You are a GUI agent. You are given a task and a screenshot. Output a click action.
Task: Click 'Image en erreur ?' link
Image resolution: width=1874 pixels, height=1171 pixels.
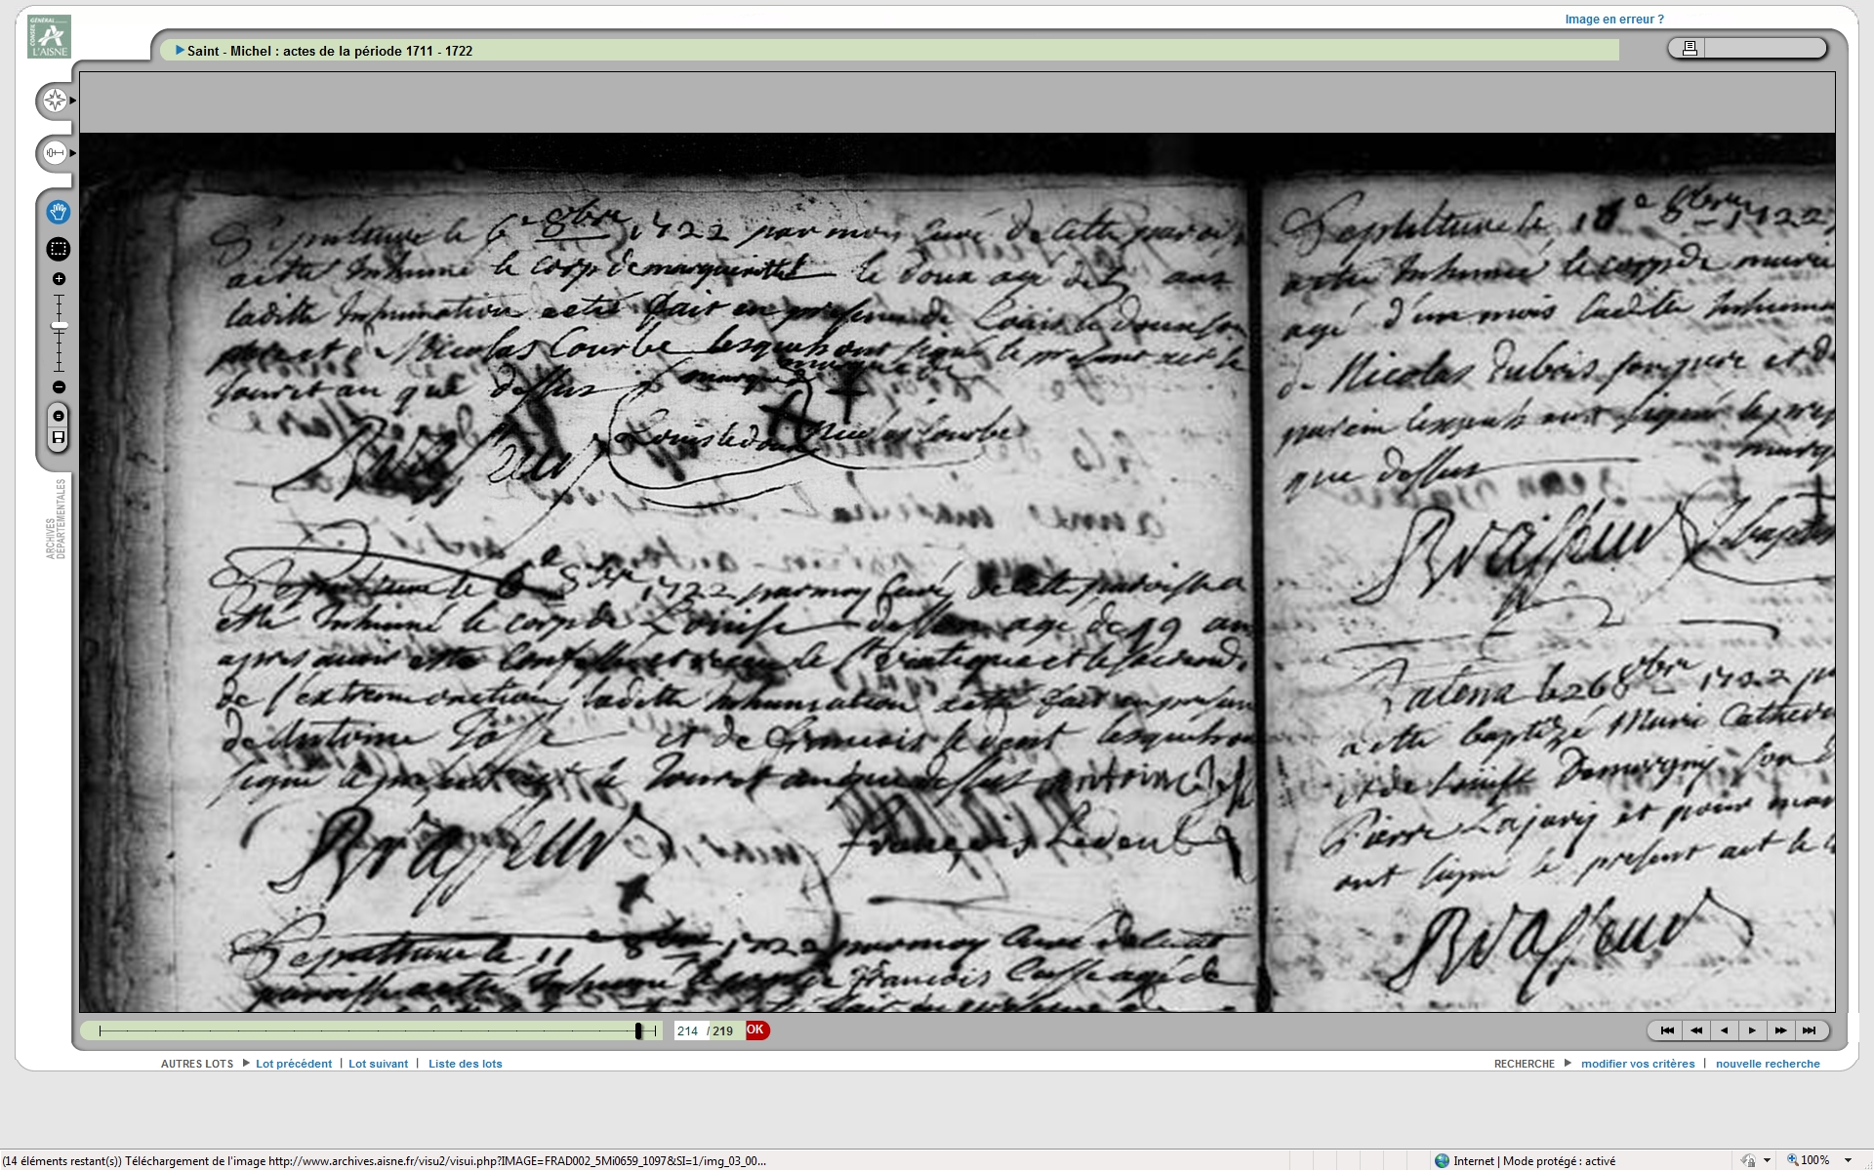click(1613, 20)
